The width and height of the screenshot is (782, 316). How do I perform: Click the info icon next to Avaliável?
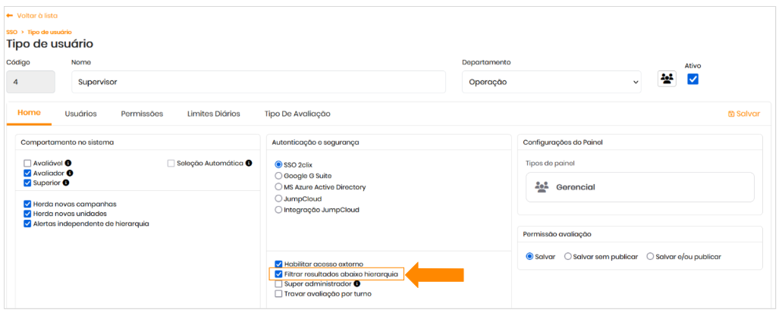(x=68, y=163)
